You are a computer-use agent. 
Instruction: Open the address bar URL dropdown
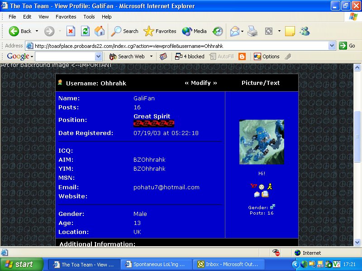click(x=332, y=46)
